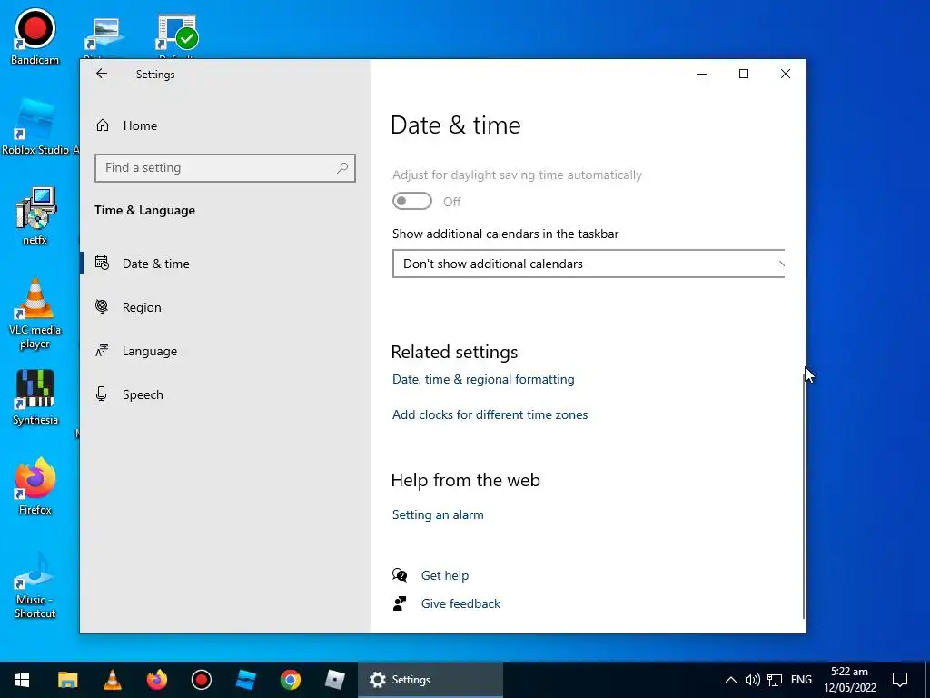
Task: Select the Music - Shortcut desktop icon
Action: [35, 584]
